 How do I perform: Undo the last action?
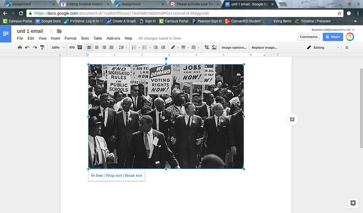pyautogui.click(x=27, y=47)
